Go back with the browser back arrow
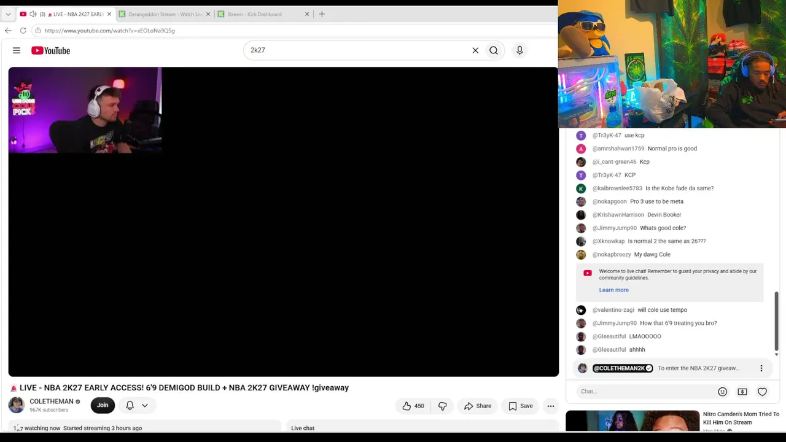This screenshot has width=786, height=442. pos(8,31)
